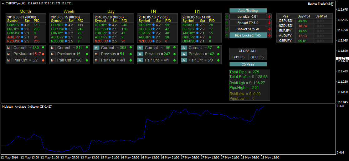The image size is (349, 161).
Task: Click the BUY C5 button
Action: coord(239,57)
